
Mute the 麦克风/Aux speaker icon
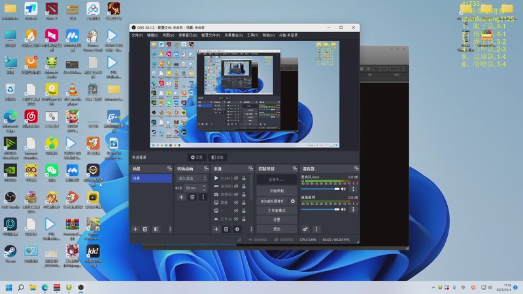click(x=345, y=189)
